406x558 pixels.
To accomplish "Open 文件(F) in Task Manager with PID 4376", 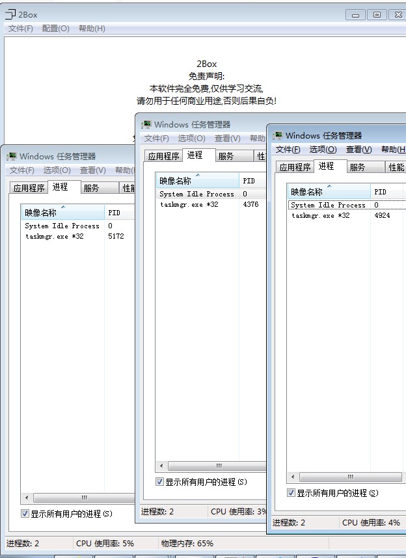I will coord(156,139).
